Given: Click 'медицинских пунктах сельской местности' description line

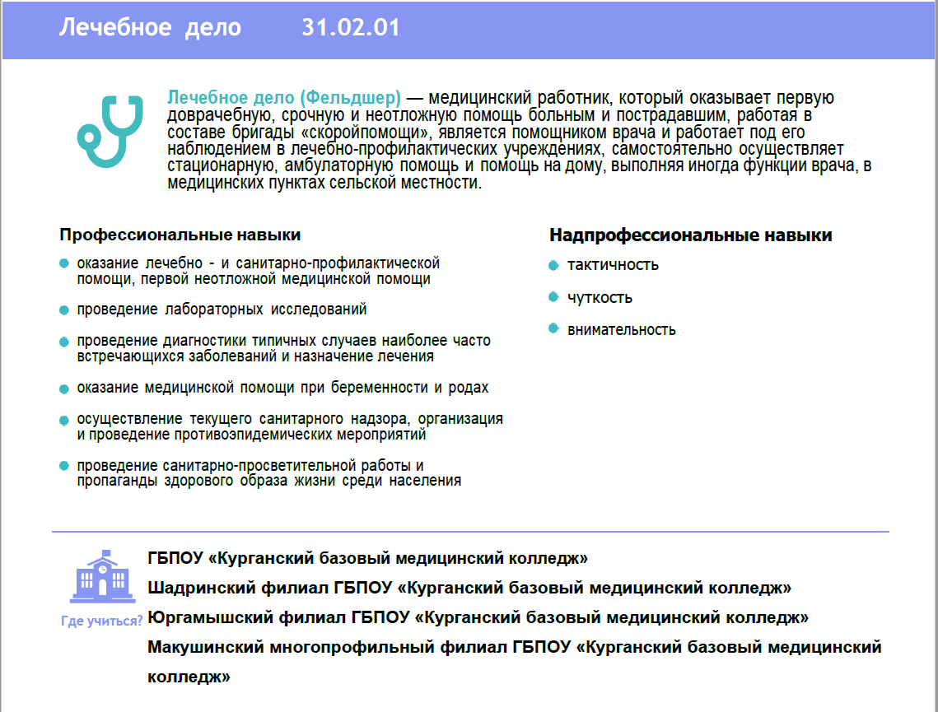Looking at the screenshot, I should (324, 183).
